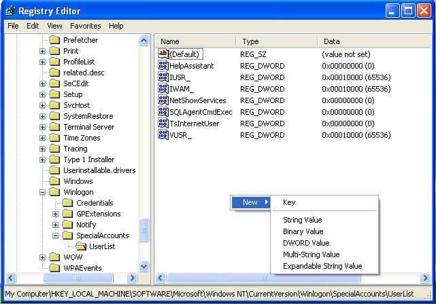Click the open UserList folder icon
The width and height of the screenshot is (436, 304).
[81, 246]
